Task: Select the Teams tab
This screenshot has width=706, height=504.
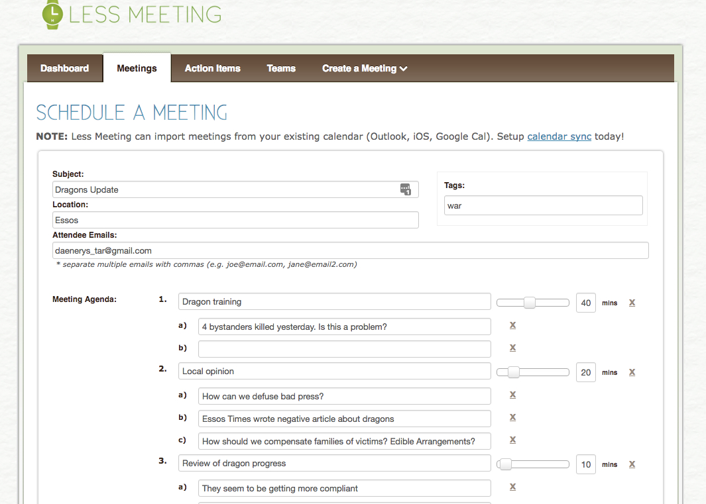Action: pyautogui.click(x=280, y=68)
